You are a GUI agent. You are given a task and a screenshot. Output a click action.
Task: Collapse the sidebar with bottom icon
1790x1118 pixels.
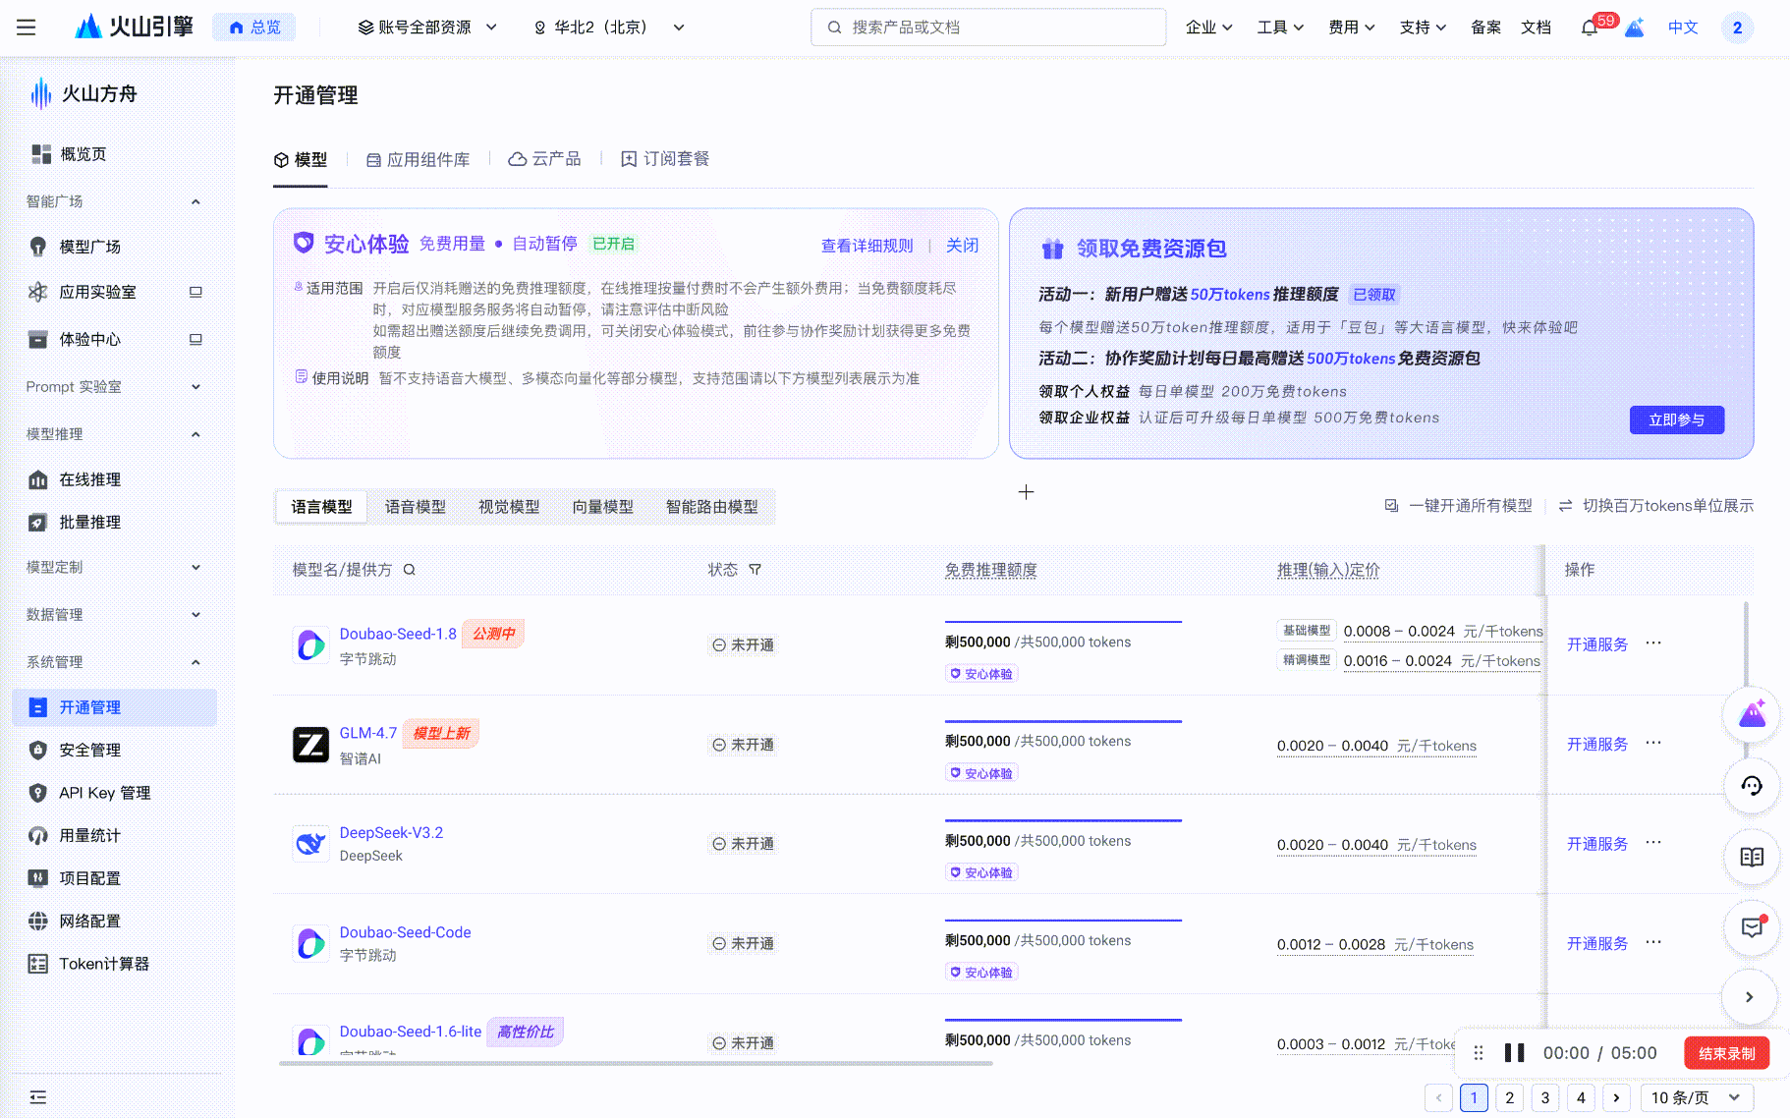click(x=38, y=1097)
